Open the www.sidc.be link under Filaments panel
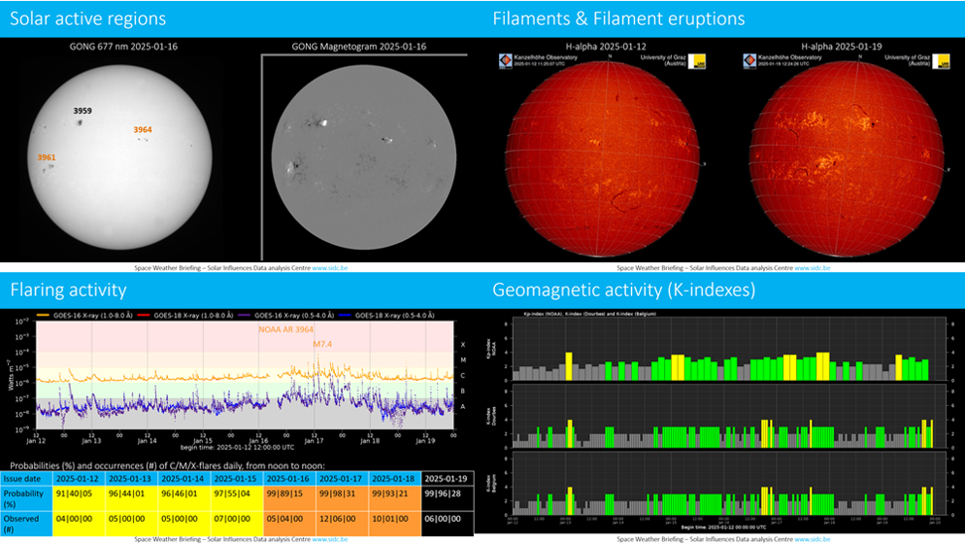 813,268
